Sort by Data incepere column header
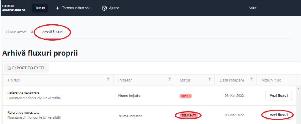301x124 pixels. pos(232,80)
